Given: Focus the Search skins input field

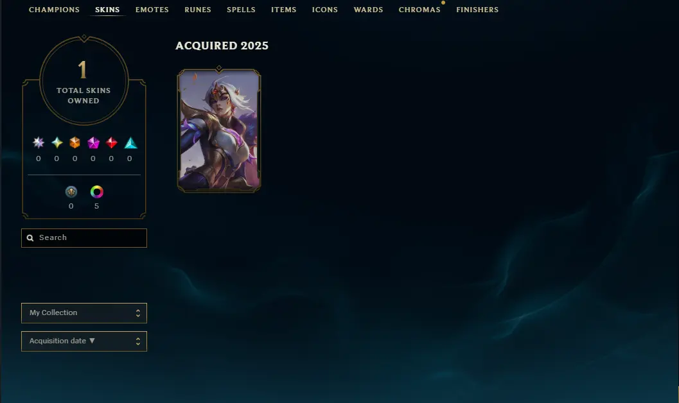Looking at the screenshot, I should 84,238.
